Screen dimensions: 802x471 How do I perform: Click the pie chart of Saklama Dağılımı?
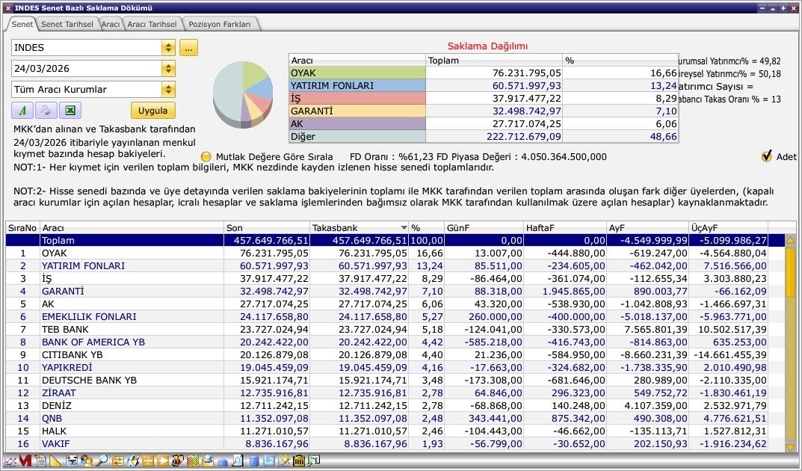[x=243, y=93]
